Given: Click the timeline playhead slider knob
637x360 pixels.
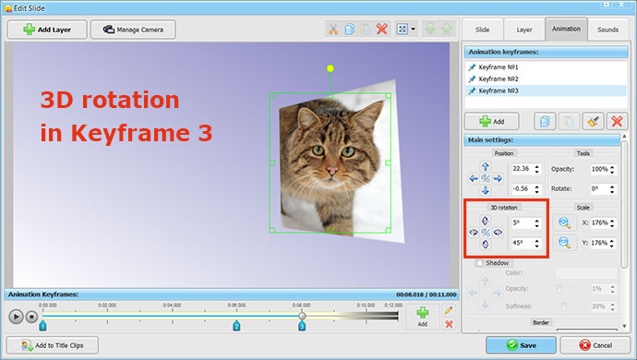Looking at the screenshot, I should (x=302, y=316).
